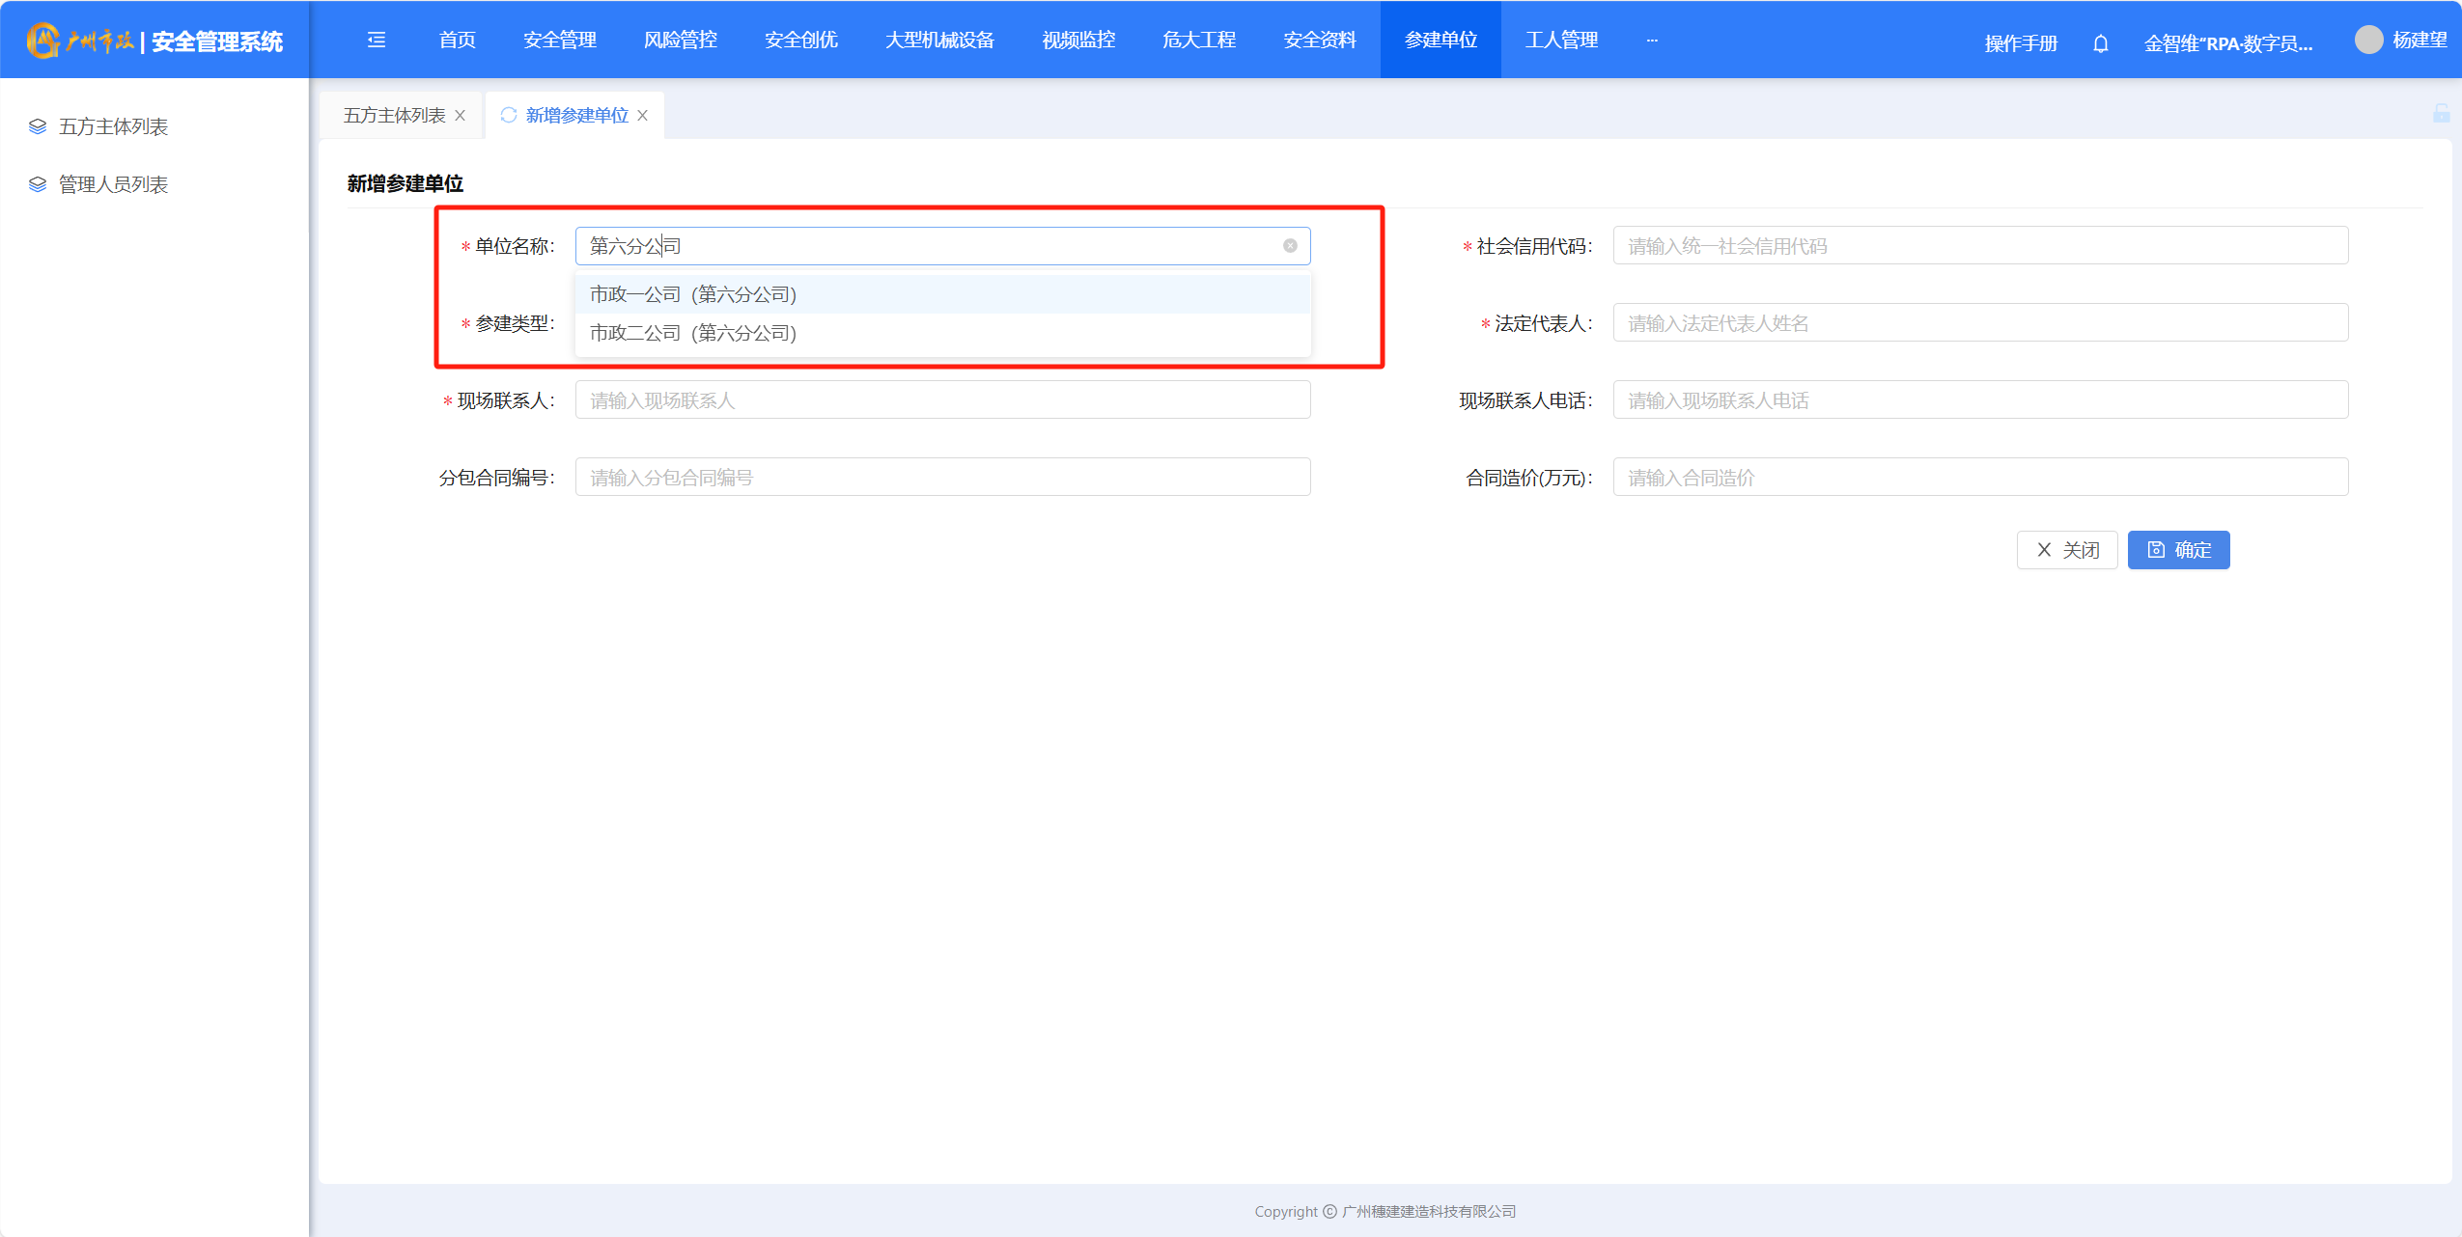Collapse the sidebar with the menu-fold icon
2462x1237 pixels.
[x=377, y=40]
